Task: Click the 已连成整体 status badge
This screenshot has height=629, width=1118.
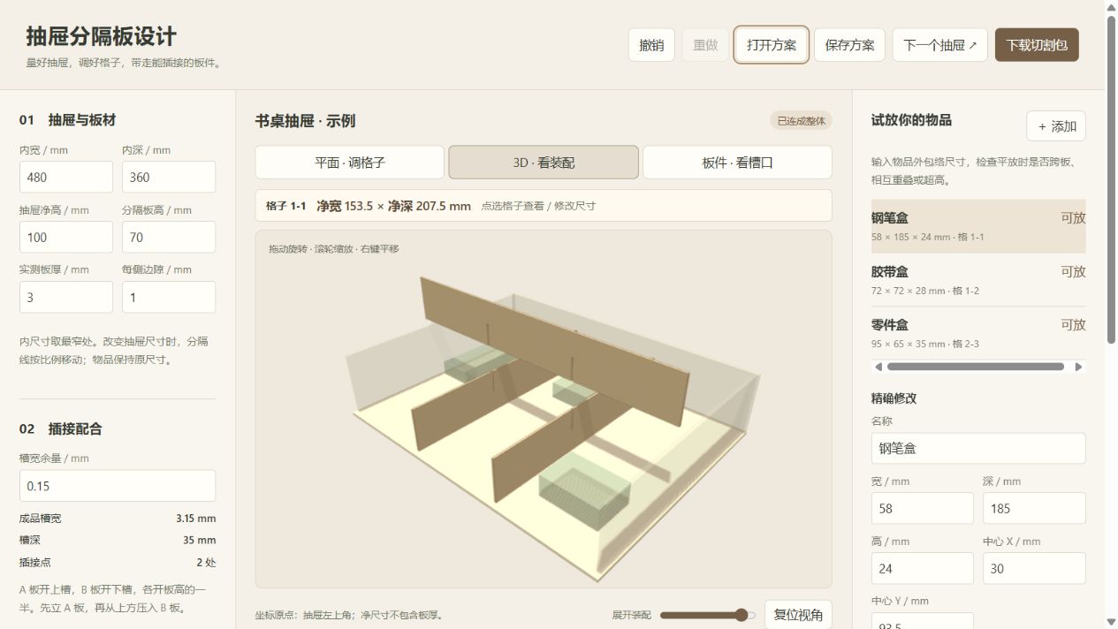Action: pos(801,121)
